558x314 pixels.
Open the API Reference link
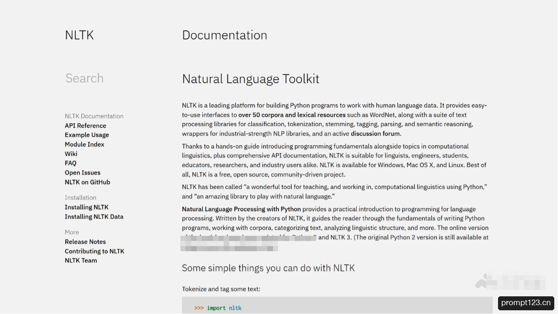(x=86, y=126)
